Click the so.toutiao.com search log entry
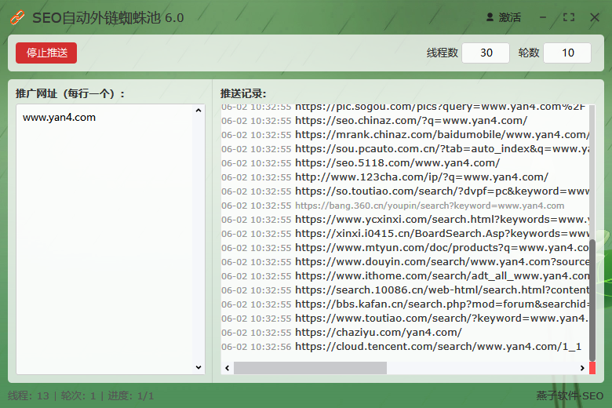Viewport: 612px width, 408px height. point(442,191)
